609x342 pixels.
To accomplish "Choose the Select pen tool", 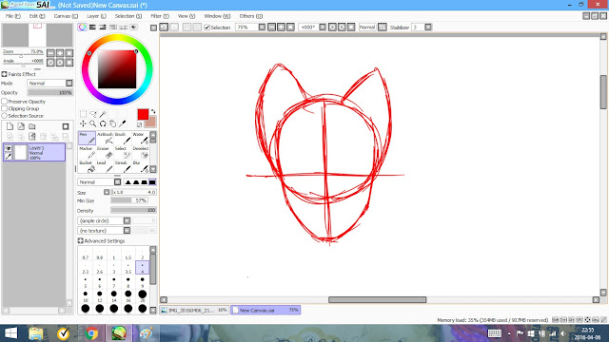I will (x=123, y=152).
